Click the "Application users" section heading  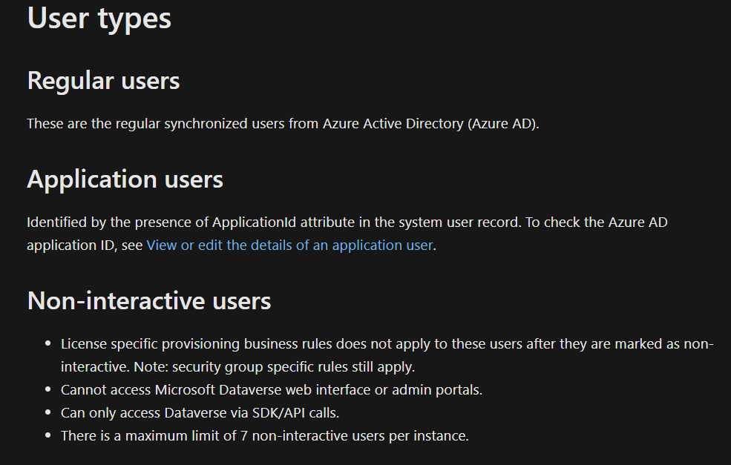point(125,179)
